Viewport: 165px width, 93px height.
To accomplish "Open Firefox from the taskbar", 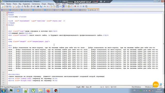I will coord(48,91).
